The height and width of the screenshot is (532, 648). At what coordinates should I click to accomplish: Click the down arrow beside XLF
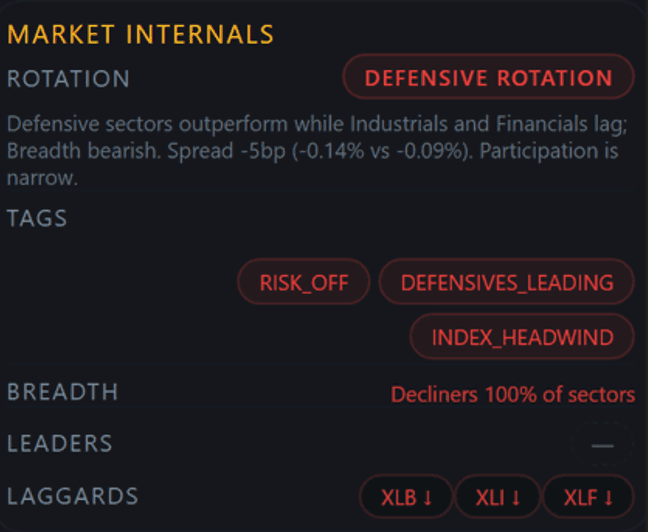[x=609, y=497]
